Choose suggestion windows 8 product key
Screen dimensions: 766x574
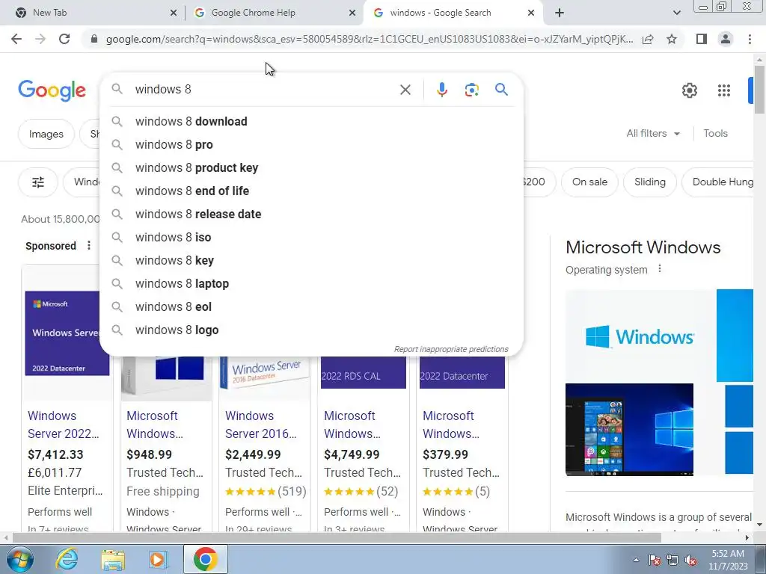(312, 168)
